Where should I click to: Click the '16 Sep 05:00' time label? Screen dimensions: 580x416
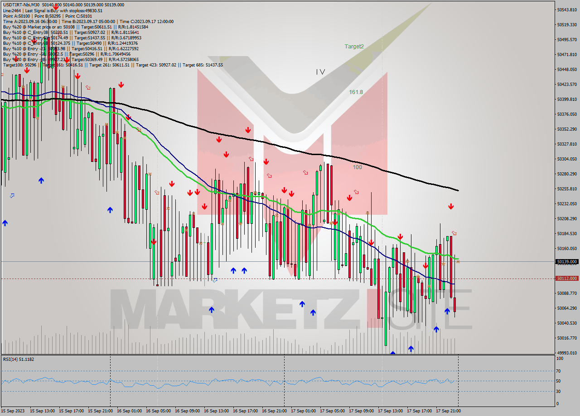(158, 411)
